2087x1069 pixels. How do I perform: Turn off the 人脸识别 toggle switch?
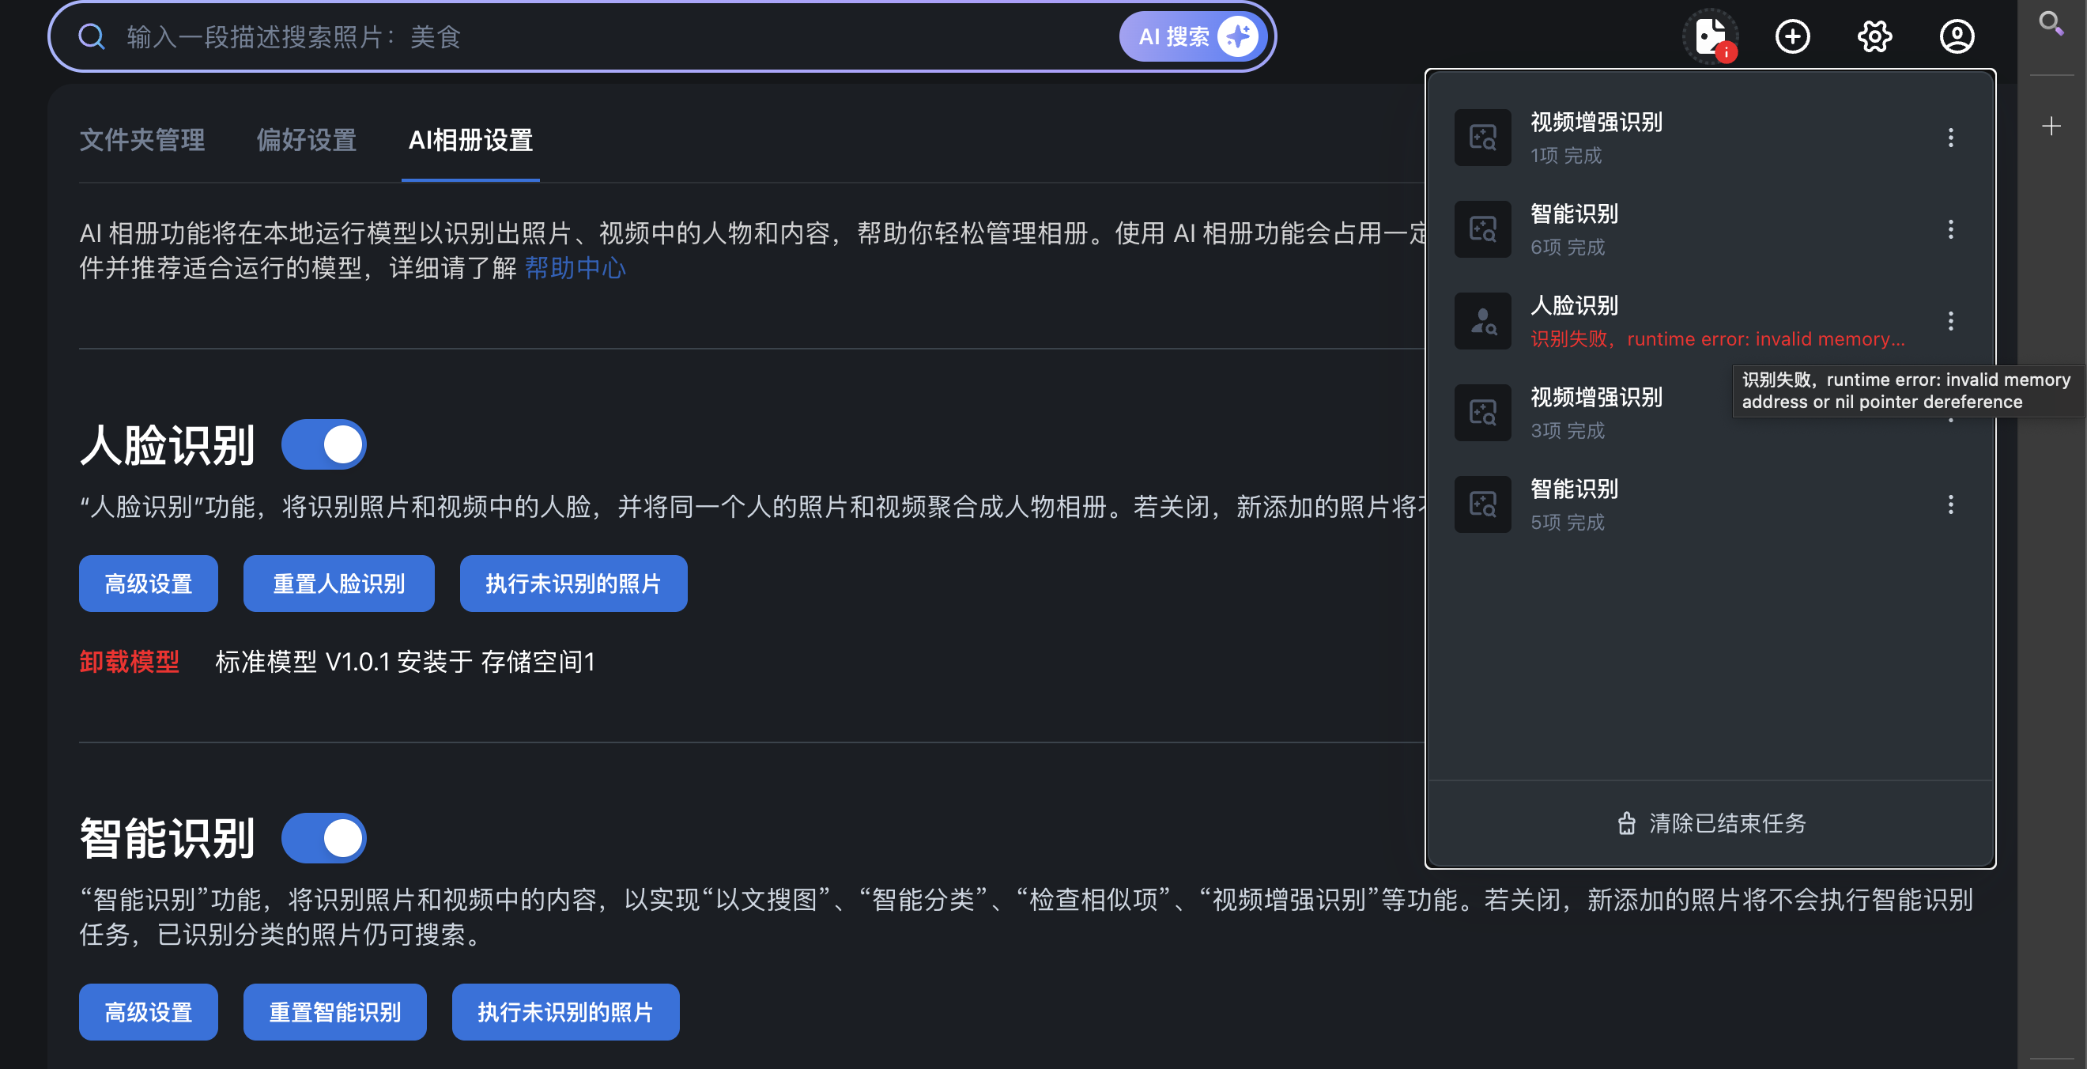(x=324, y=444)
